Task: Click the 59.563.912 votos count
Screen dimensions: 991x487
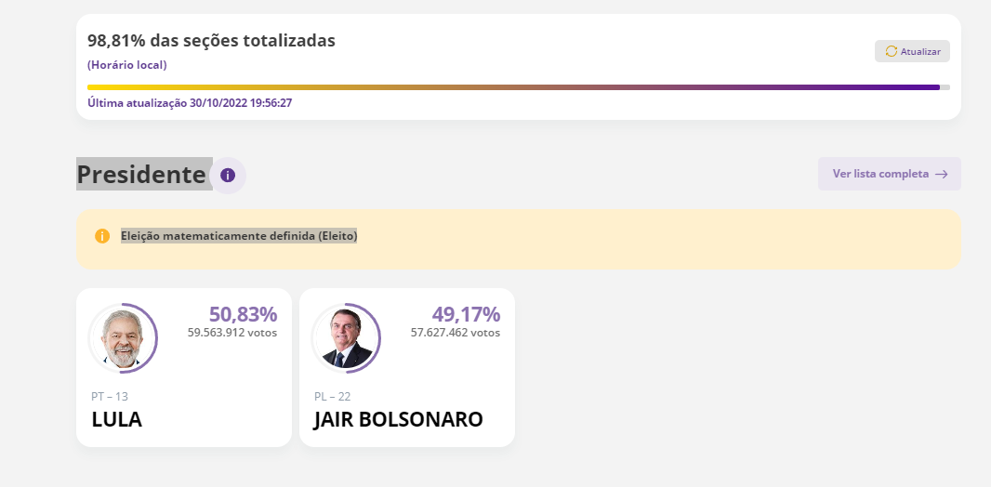Action: pos(232,332)
